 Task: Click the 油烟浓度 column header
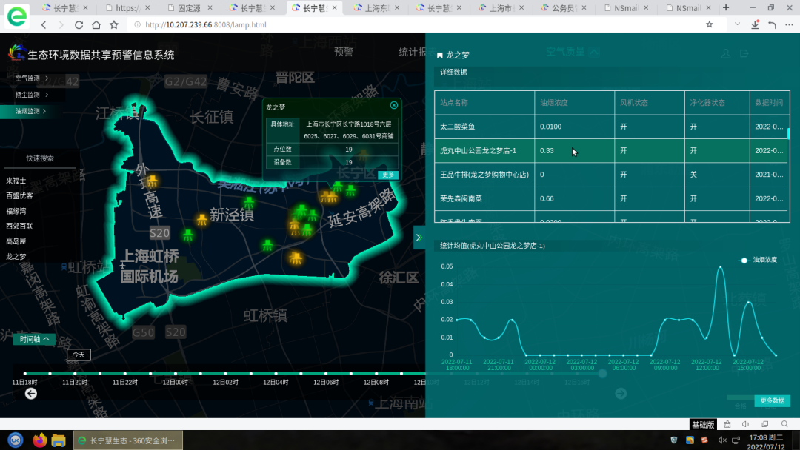click(x=575, y=102)
